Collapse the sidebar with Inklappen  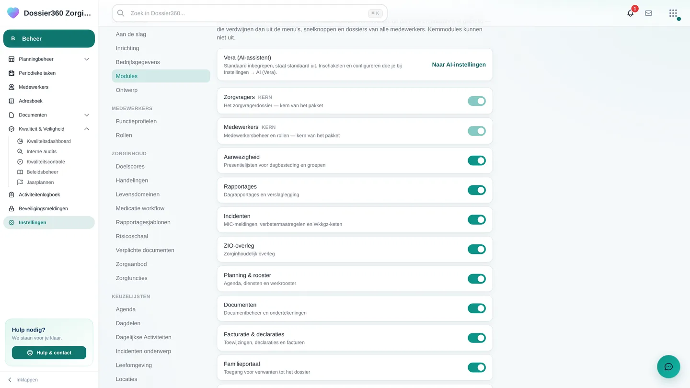pyautogui.click(x=23, y=380)
